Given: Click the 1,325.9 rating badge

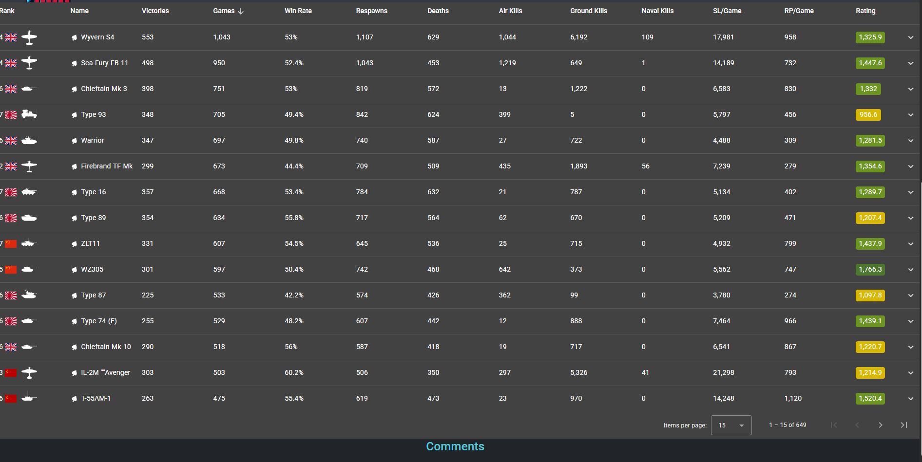Looking at the screenshot, I should [x=870, y=37].
